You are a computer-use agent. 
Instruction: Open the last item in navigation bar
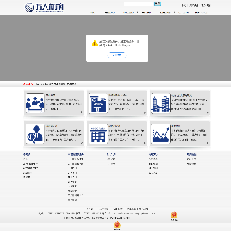201,13
